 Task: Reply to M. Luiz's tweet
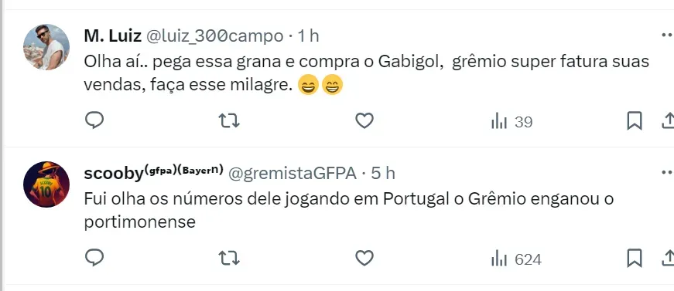click(94, 122)
